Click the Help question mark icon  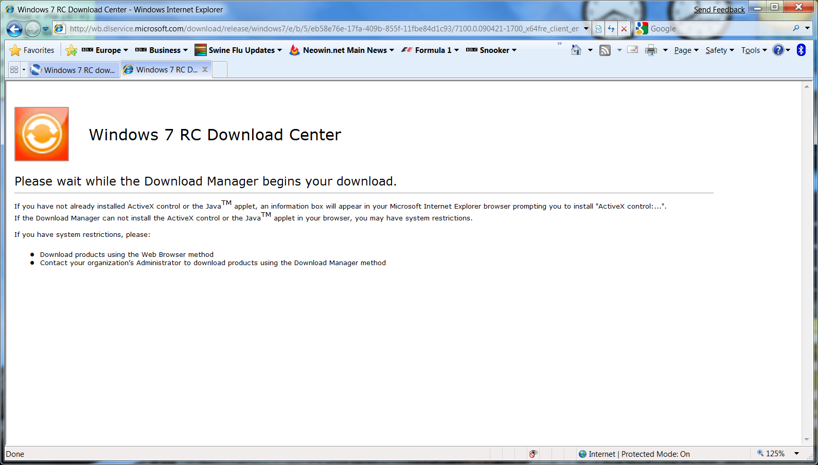(778, 50)
